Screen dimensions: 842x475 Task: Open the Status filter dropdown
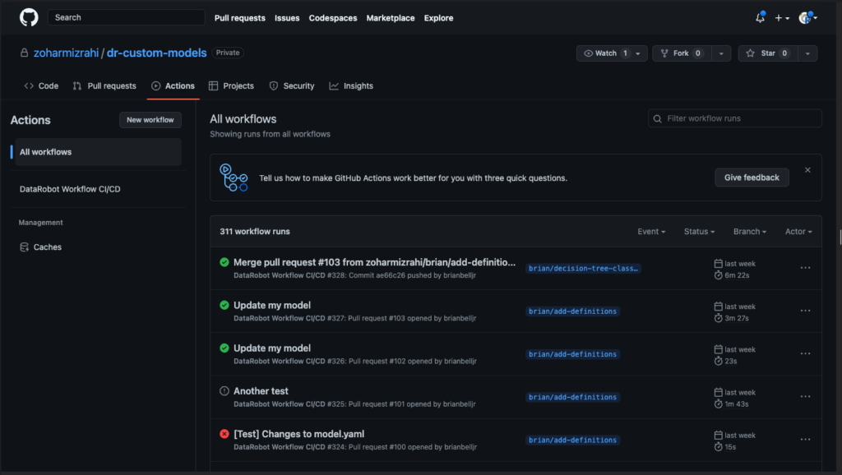(x=699, y=232)
